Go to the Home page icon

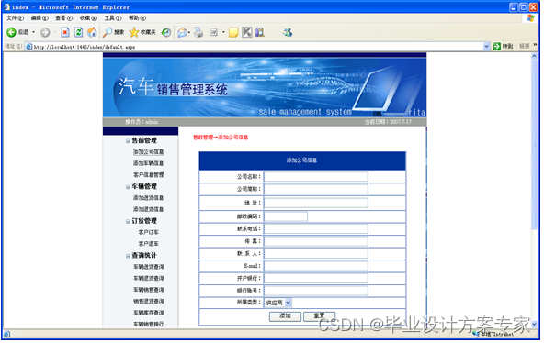coord(92,32)
